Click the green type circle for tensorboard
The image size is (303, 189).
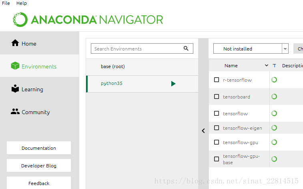point(274,97)
